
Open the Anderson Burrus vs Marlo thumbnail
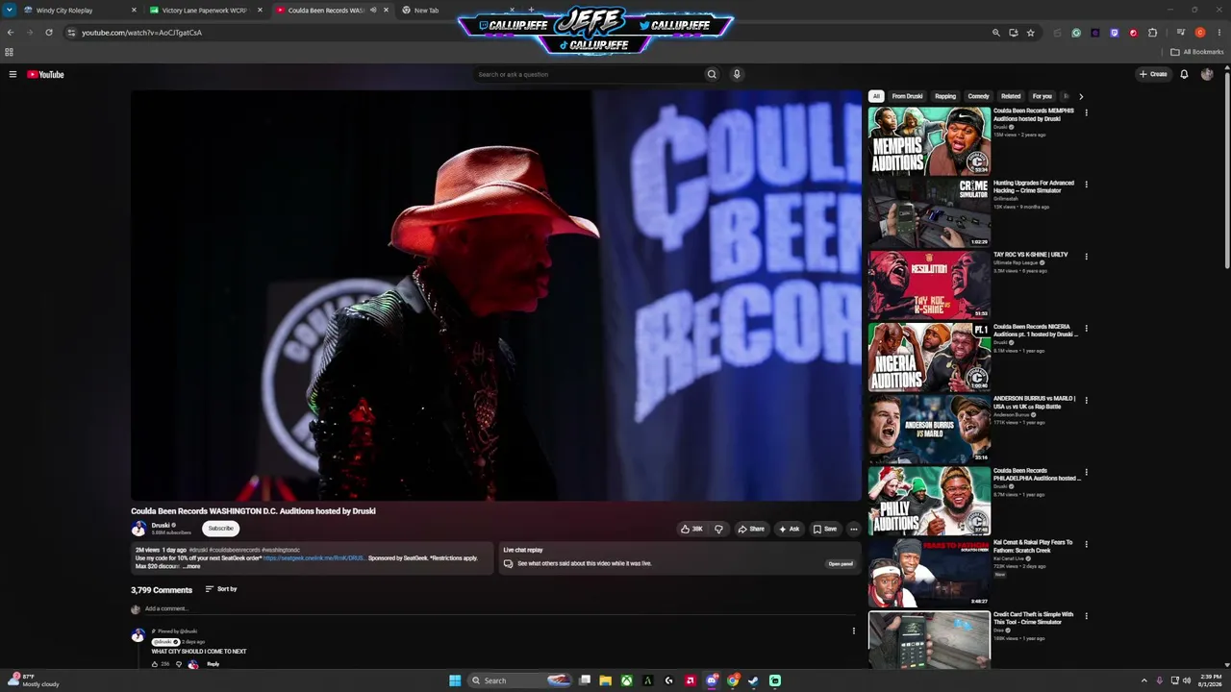929,429
